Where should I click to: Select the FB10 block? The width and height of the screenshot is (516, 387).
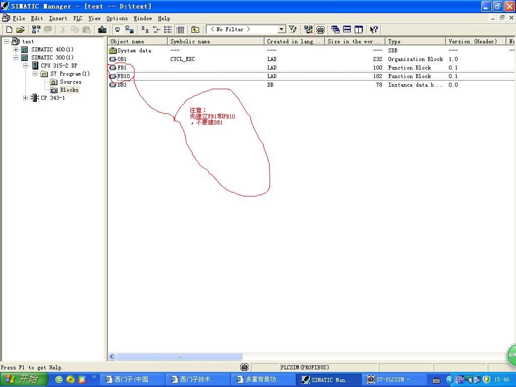(124, 77)
